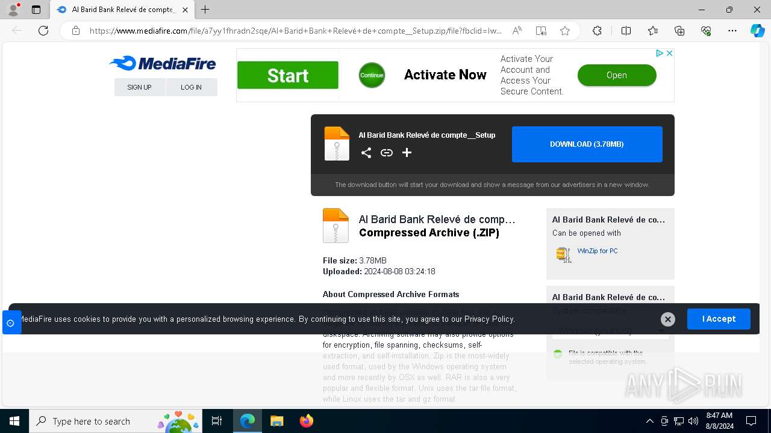771x433 pixels.
Task: Open the system compatibility dropdown
Action: (610, 331)
